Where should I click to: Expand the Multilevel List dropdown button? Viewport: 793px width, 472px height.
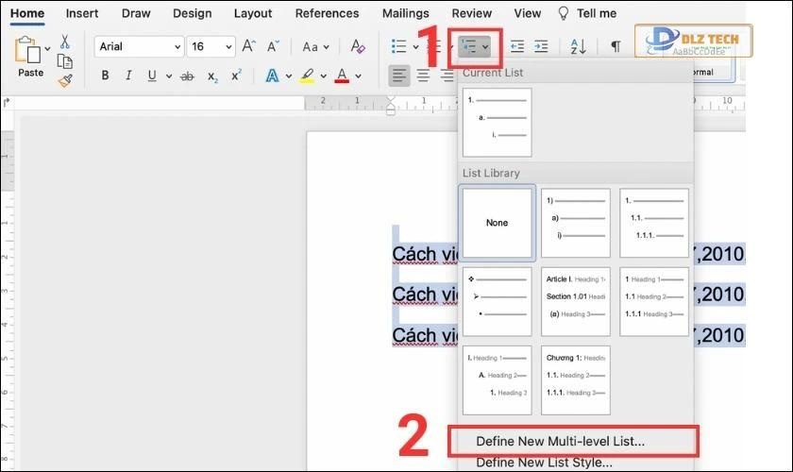[484, 46]
